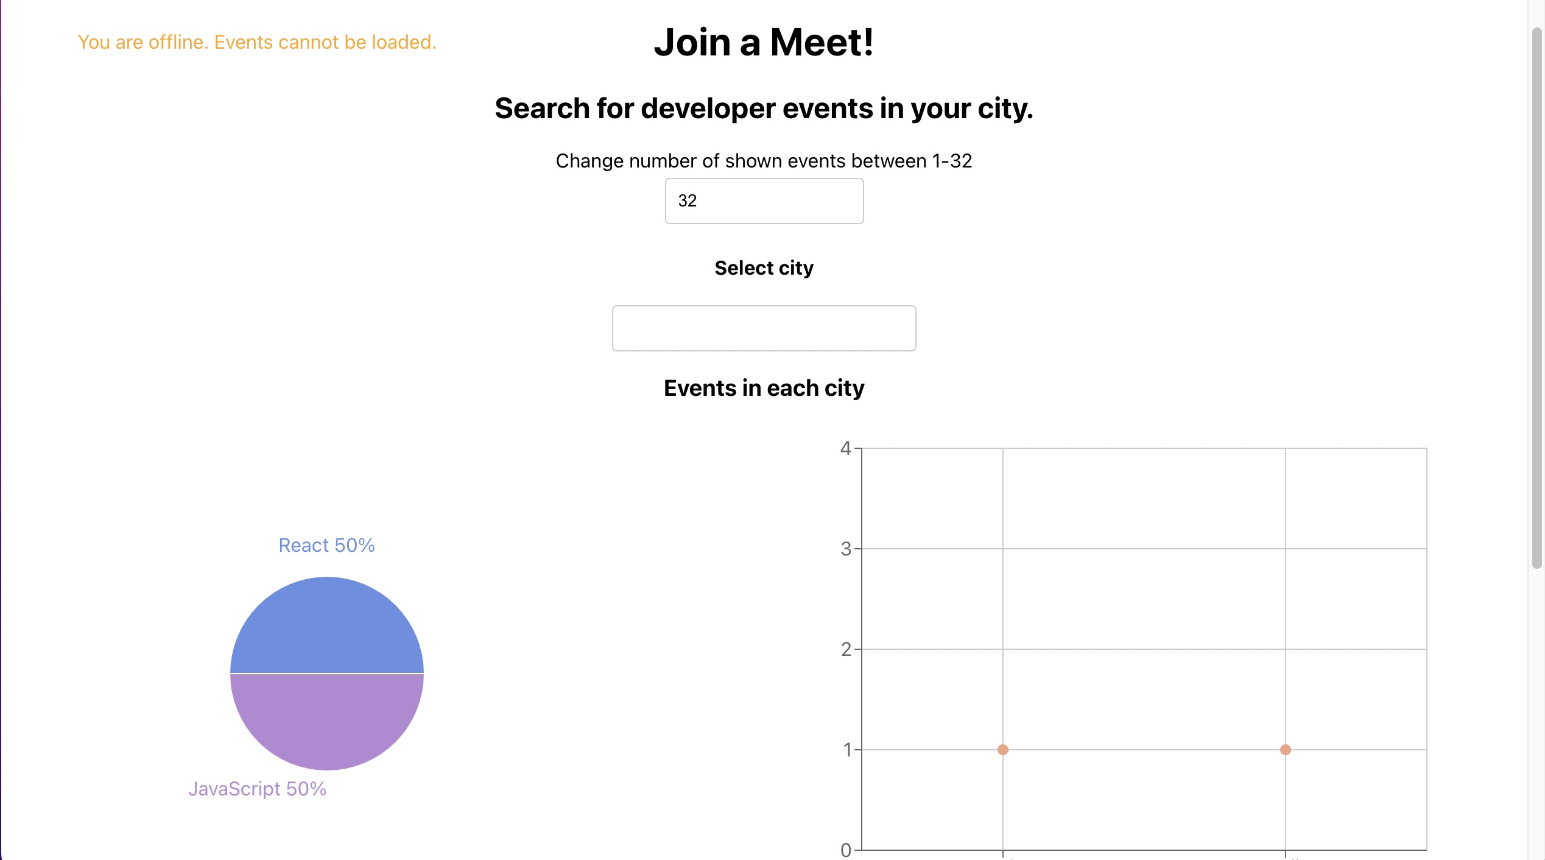The image size is (1545, 860).
Task: Click the page vertical scrollbar thumb
Action: pyautogui.click(x=1537, y=297)
